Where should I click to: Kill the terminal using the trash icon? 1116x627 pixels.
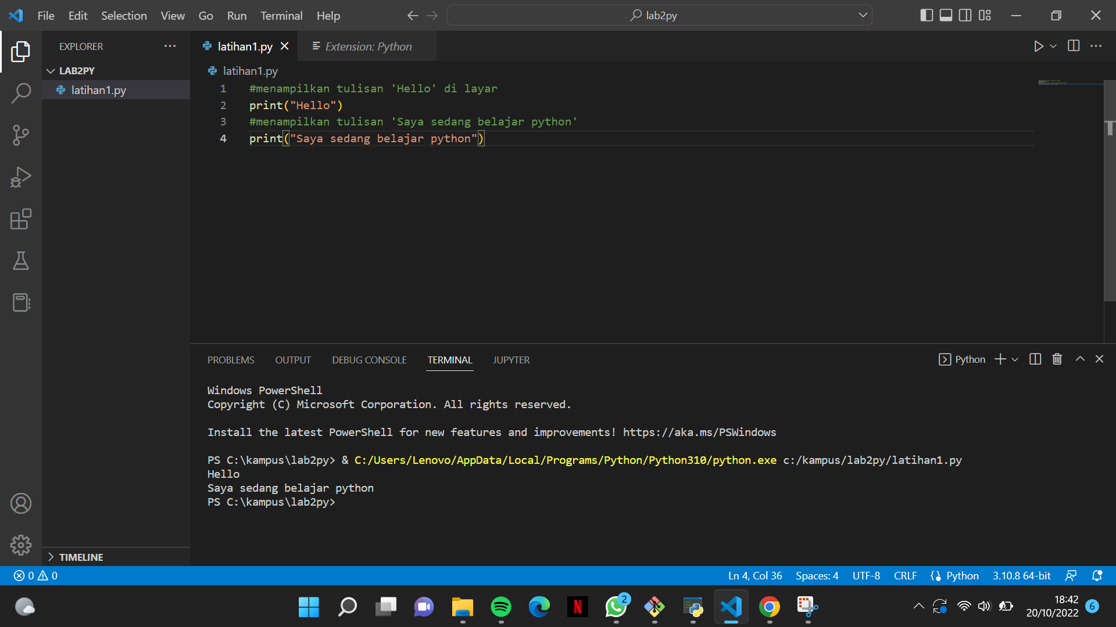[1057, 359]
